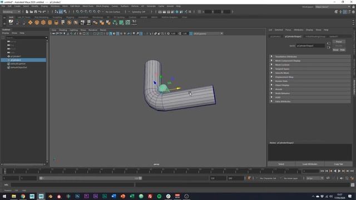The height and width of the screenshot is (200, 356).
Task: Expand the Tessellation Attributes section
Action: 309,57
